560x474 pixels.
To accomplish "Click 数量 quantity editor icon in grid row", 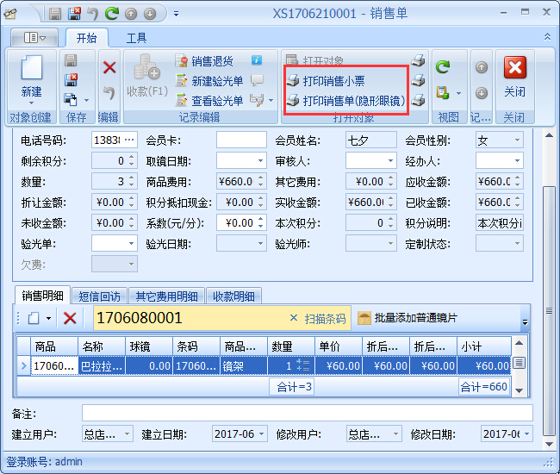I will pos(303,365).
